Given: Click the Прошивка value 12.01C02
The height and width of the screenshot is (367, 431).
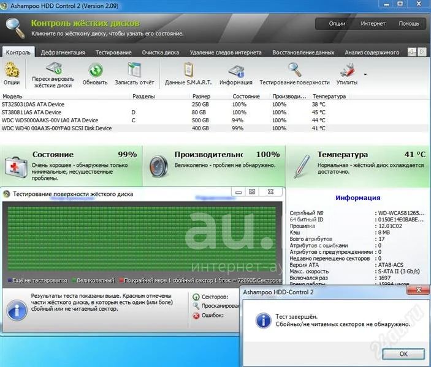Looking at the screenshot, I should click(x=390, y=226).
